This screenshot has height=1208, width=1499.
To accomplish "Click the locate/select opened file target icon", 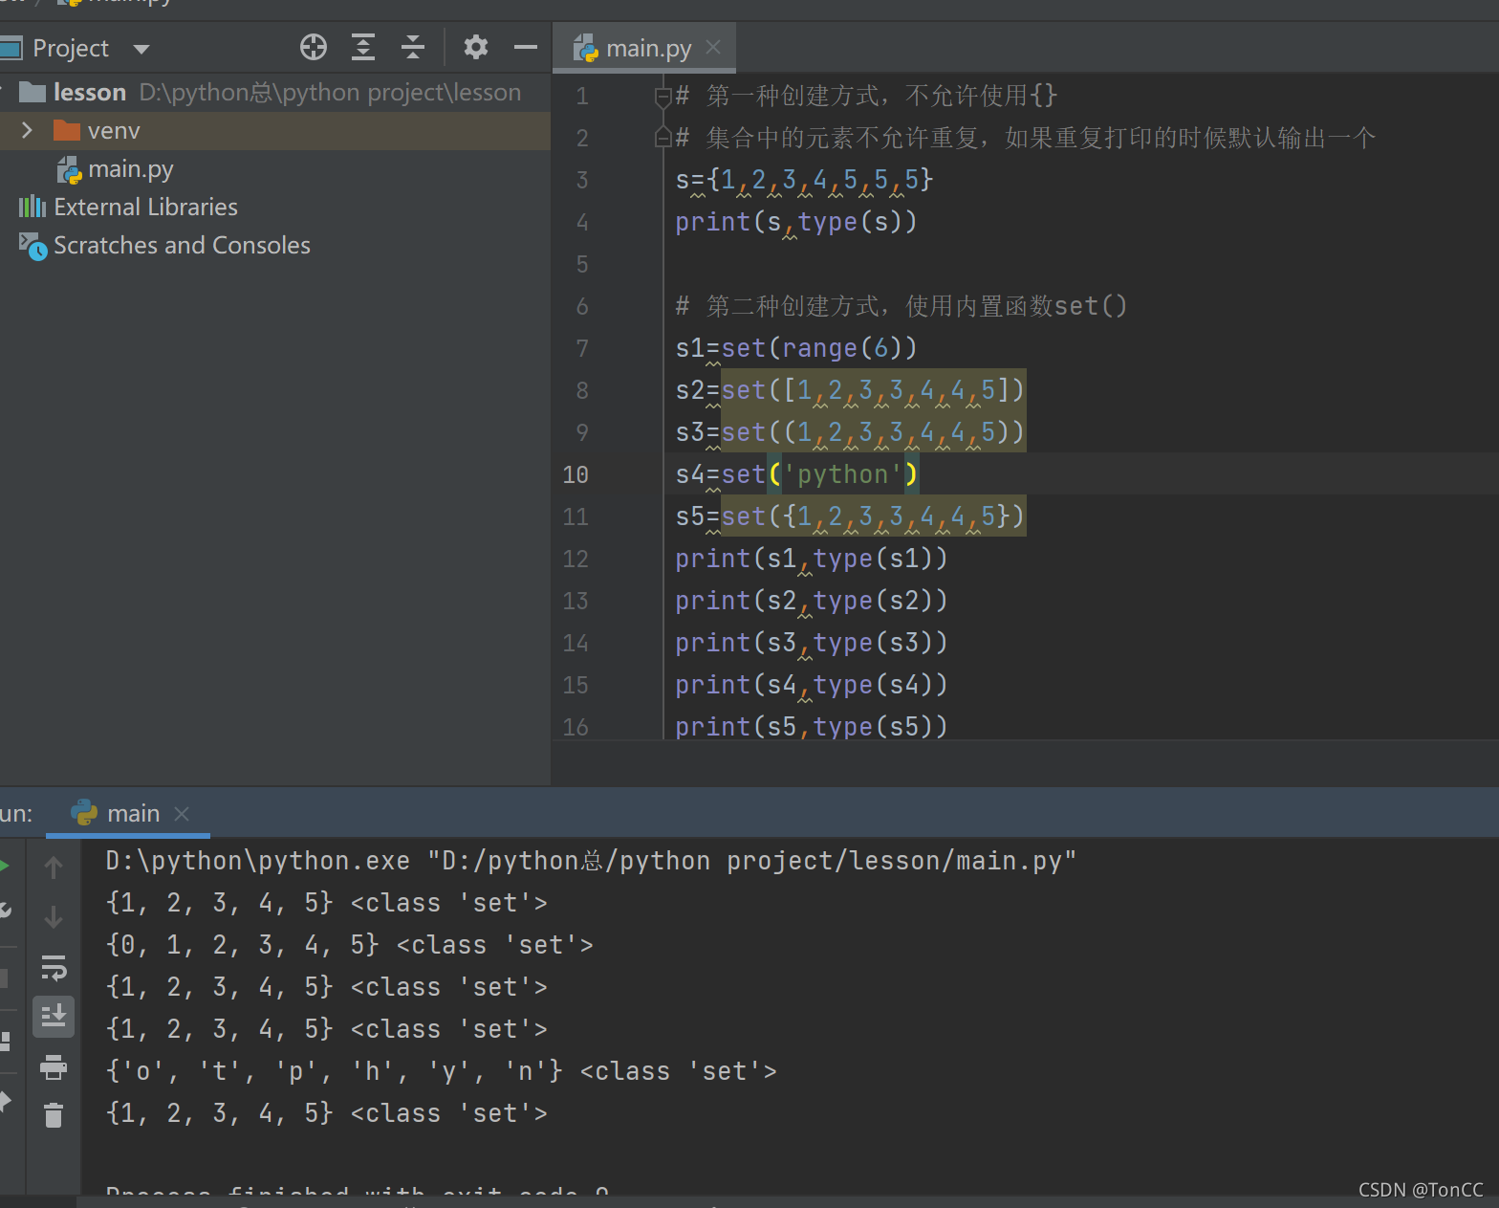I will click(x=314, y=47).
